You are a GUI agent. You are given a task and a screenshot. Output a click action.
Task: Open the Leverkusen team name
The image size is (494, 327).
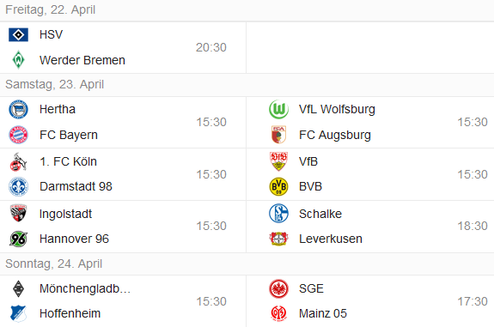pyautogui.click(x=331, y=239)
